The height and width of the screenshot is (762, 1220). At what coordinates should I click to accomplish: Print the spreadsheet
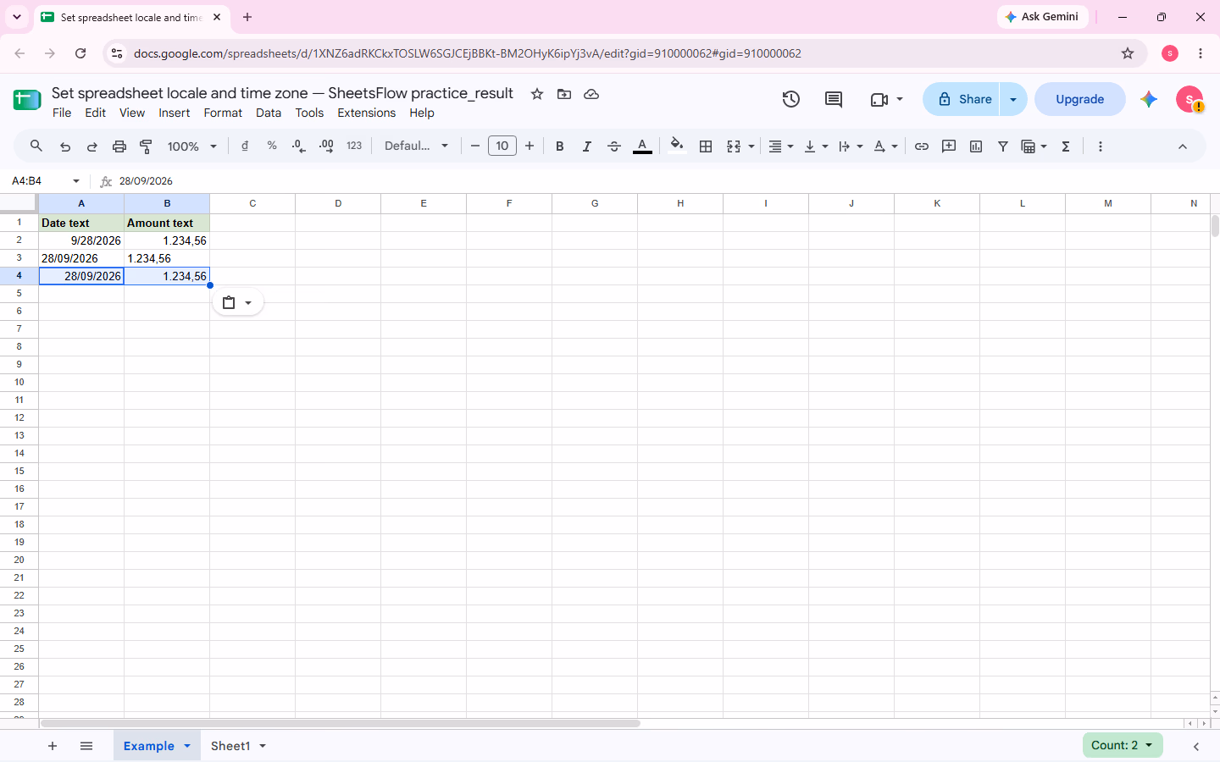click(119, 146)
